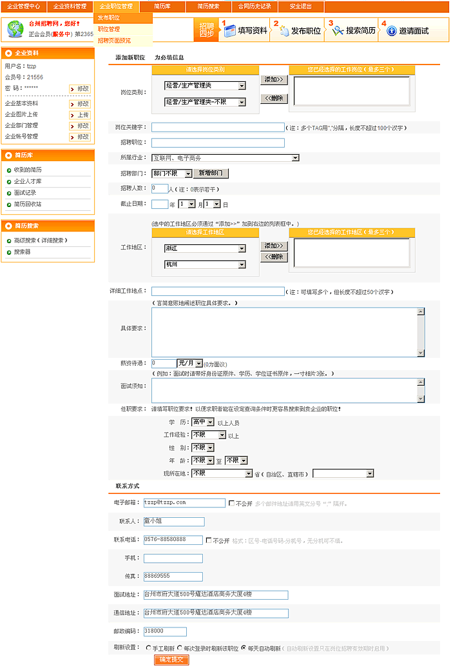Click the 邀请面试 step icon
The height and width of the screenshot is (670, 451).
point(390,30)
